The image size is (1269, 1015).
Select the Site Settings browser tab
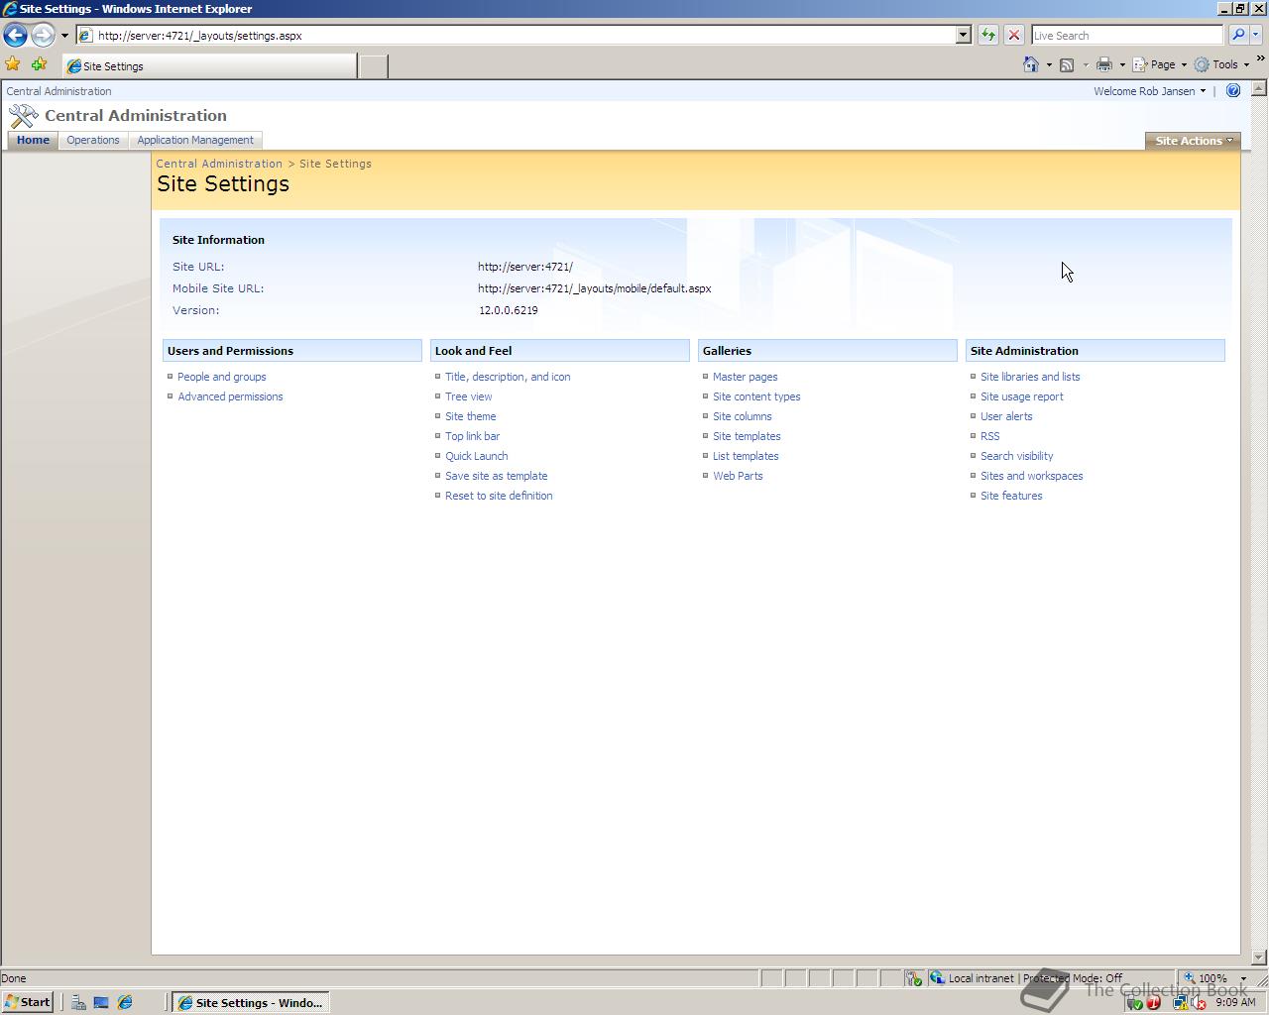click(209, 66)
